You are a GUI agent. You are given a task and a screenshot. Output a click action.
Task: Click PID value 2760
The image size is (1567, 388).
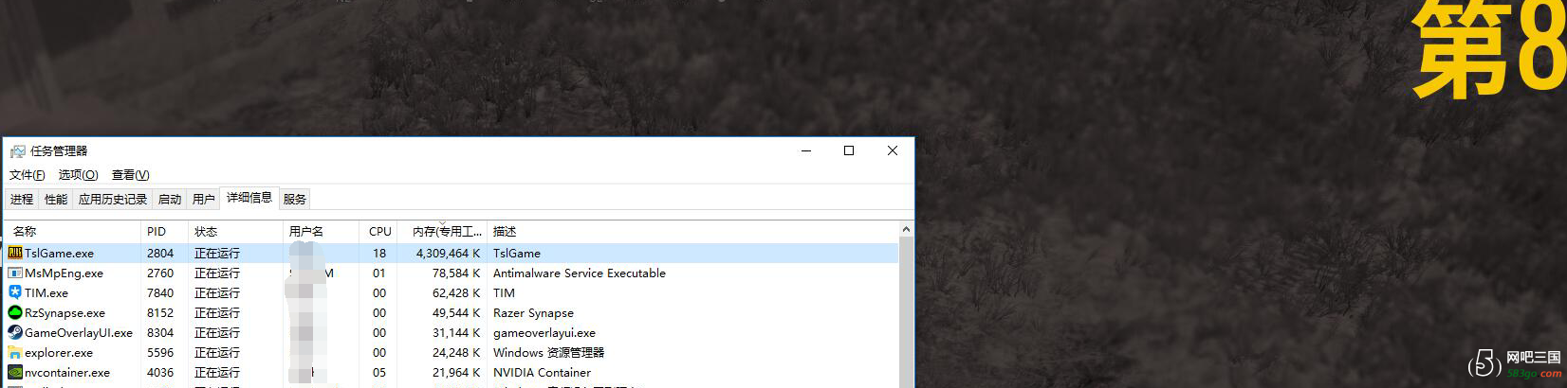pos(160,273)
